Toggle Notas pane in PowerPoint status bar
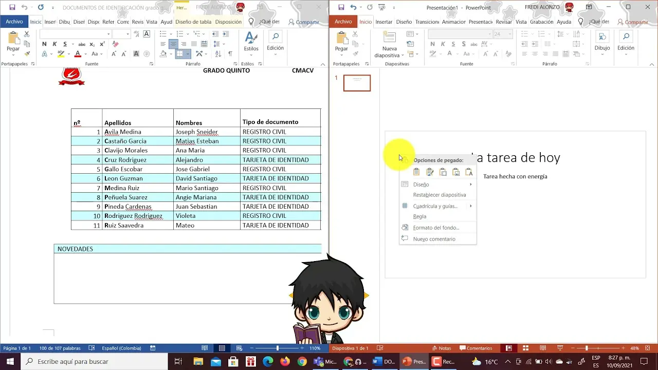Image resolution: width=658 pixels, height=370 pixels. pyautogui.click(x=441, y=348)
